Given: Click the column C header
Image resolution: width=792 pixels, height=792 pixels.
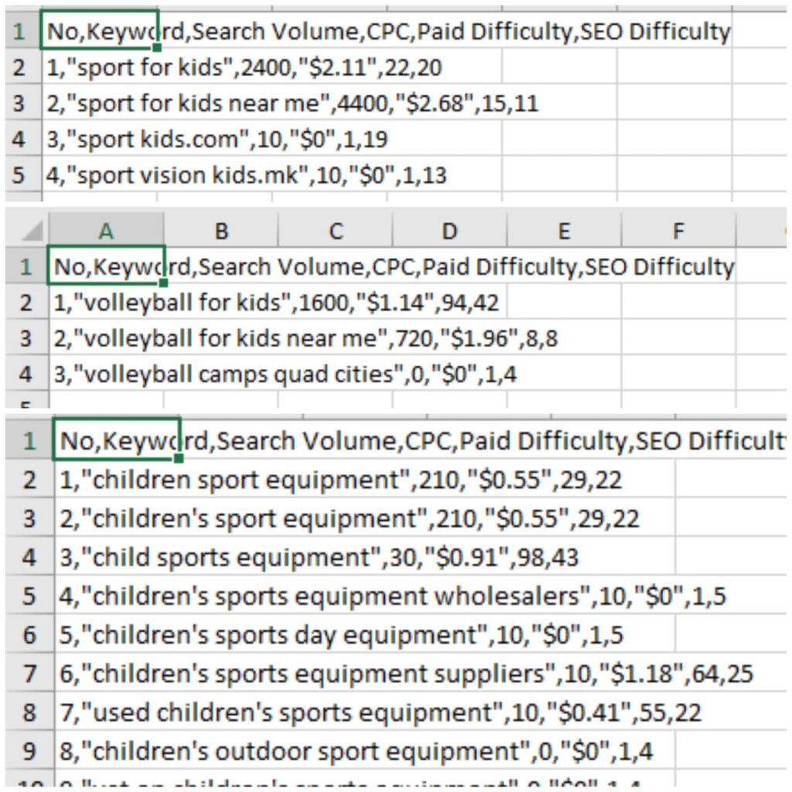Looking at the screenshot, I should (335, 230).
